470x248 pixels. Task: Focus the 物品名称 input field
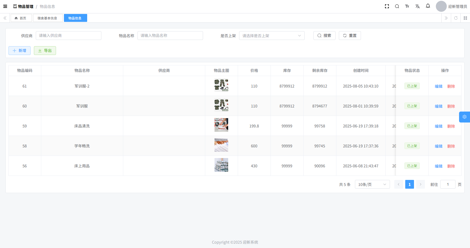[x=170, y=36]
